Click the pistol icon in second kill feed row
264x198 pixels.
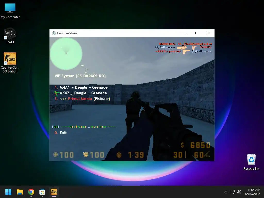click(x=186, y=51)
